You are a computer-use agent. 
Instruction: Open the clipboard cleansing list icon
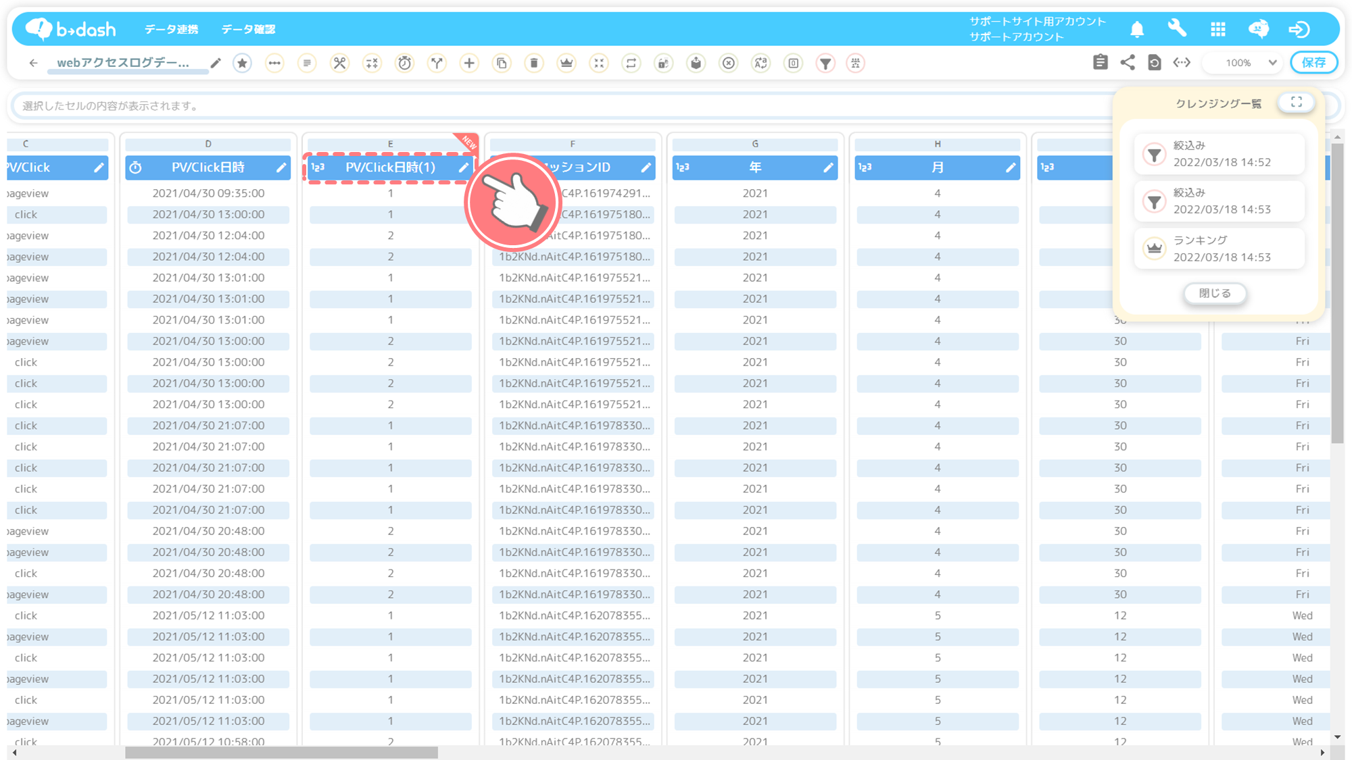[x=1100, y=62]
